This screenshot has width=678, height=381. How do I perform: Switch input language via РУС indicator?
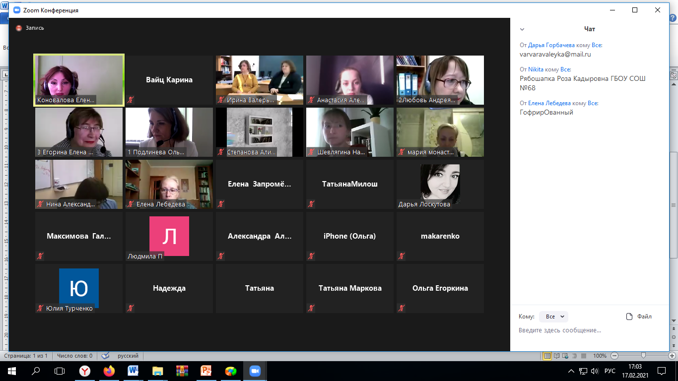click(610, 371)
